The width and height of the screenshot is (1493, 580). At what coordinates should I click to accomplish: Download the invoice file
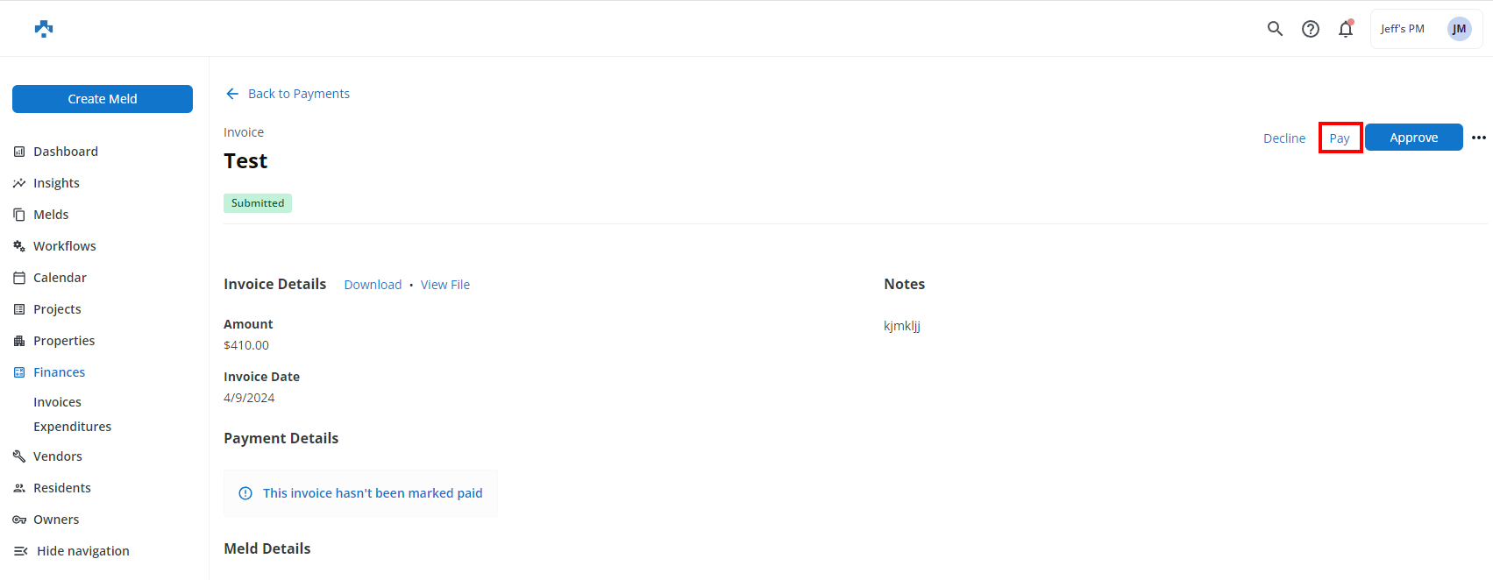(373, 285)
